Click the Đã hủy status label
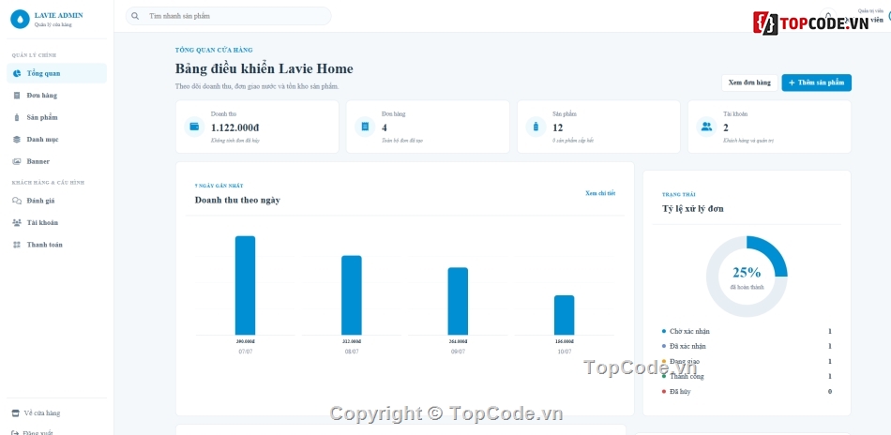The width and height of the screenshot is (891, 435). point(680,391)
